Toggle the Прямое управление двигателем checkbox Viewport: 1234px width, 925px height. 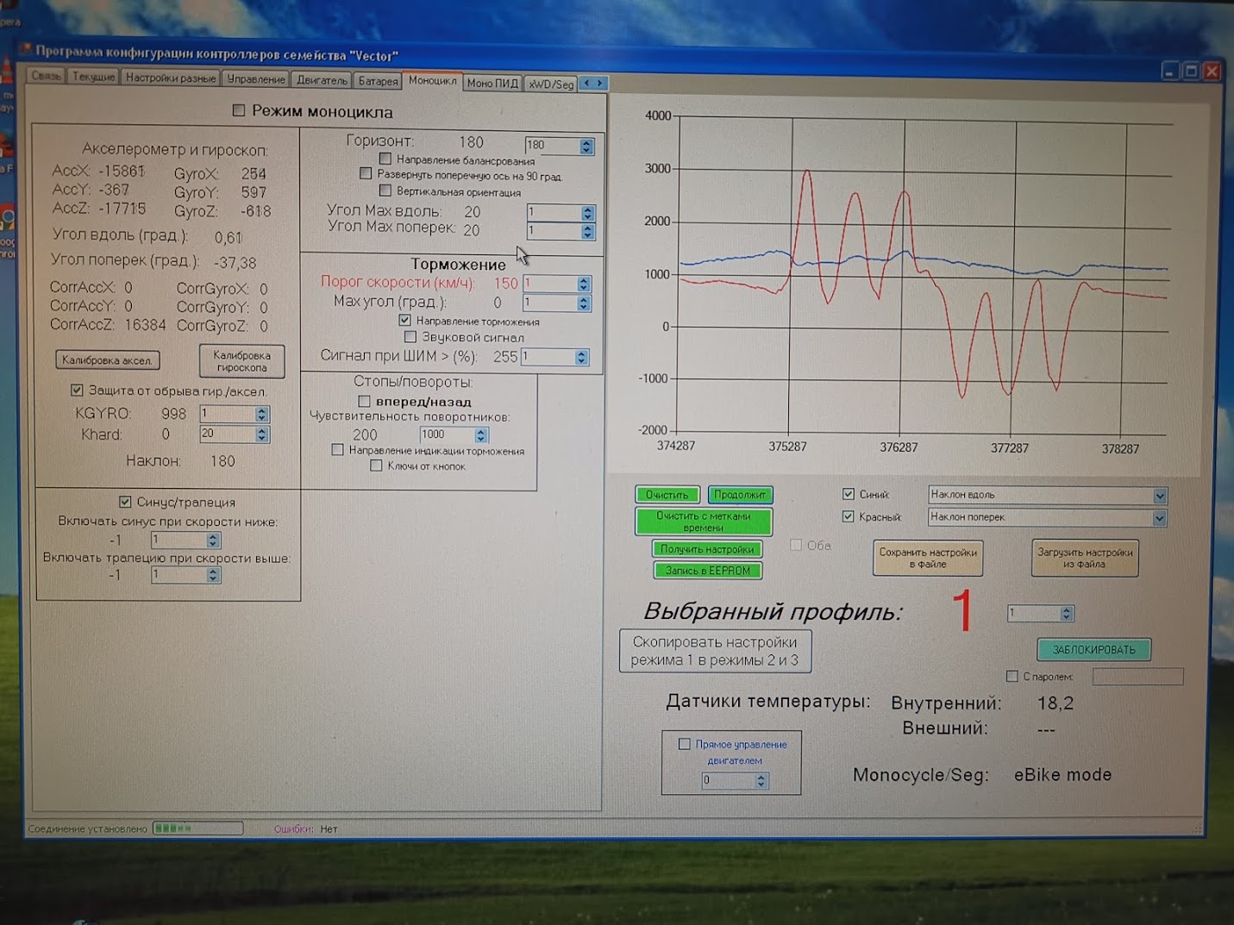(685, 744)
